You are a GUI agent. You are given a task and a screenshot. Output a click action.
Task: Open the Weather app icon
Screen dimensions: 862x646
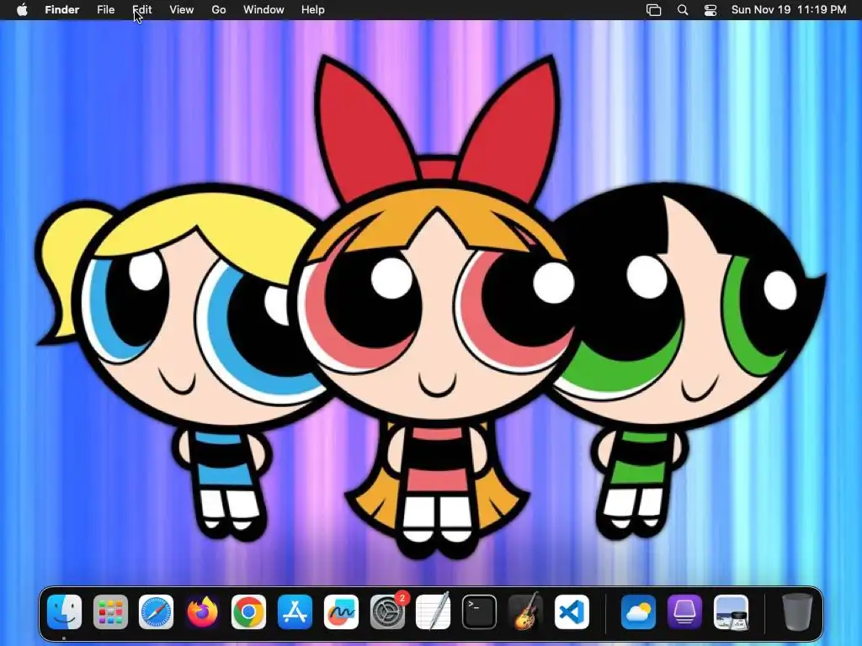(638, 612)
